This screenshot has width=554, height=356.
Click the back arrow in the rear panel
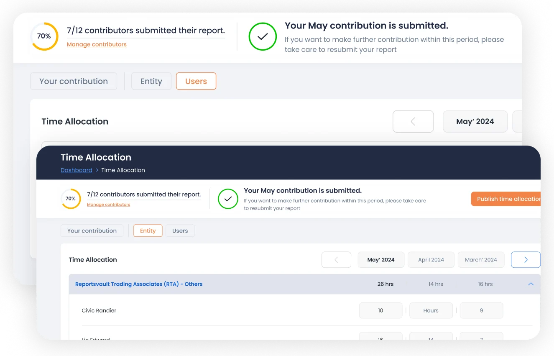pyautogui.click(x=413, y=122)
